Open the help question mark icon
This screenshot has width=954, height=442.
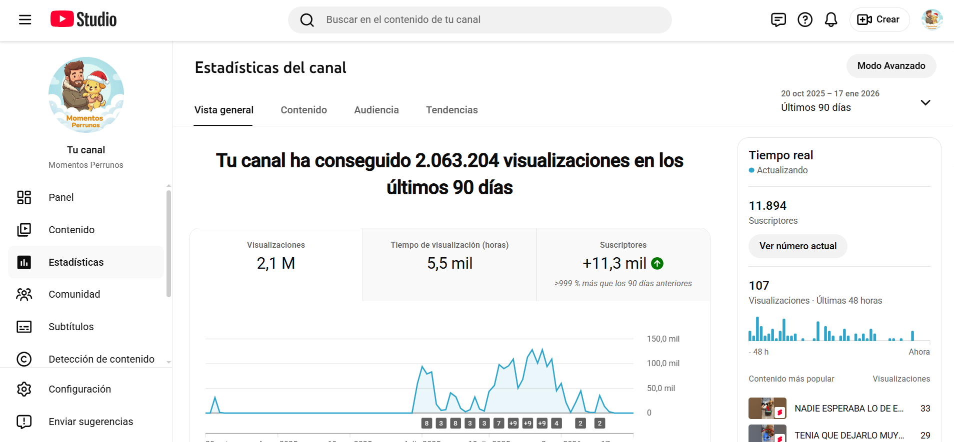804,19
